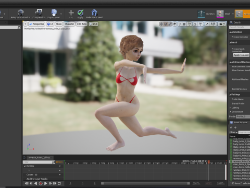Navigate forward in Asset Browser
Screen dimensions: 250x188
pos(235,127)
